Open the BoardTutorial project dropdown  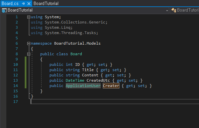point(167,11)
